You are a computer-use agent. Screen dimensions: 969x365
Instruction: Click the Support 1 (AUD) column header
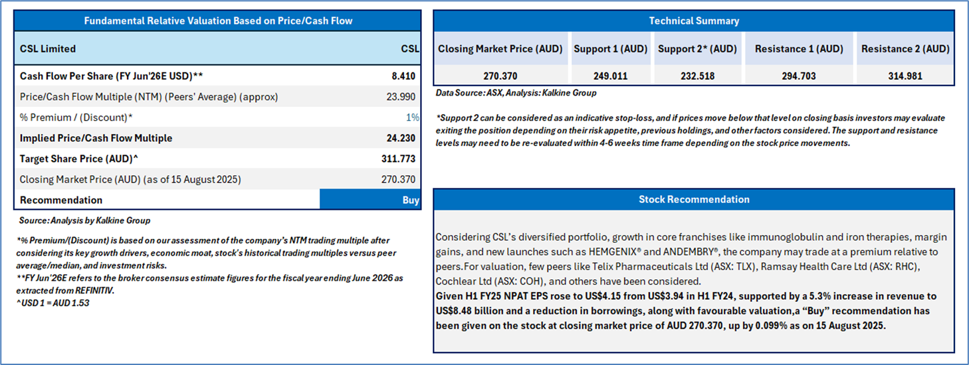[x=609, y=48]
